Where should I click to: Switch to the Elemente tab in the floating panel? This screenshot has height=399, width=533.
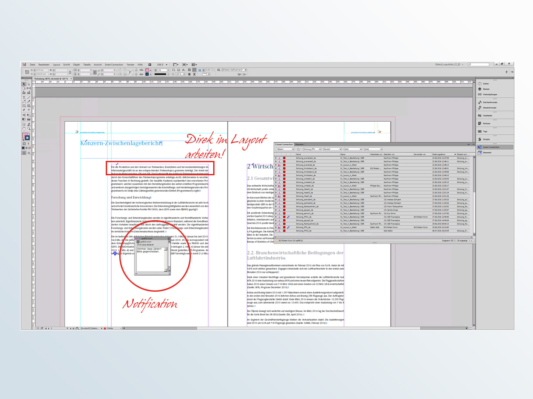click(x=299, y=144)
